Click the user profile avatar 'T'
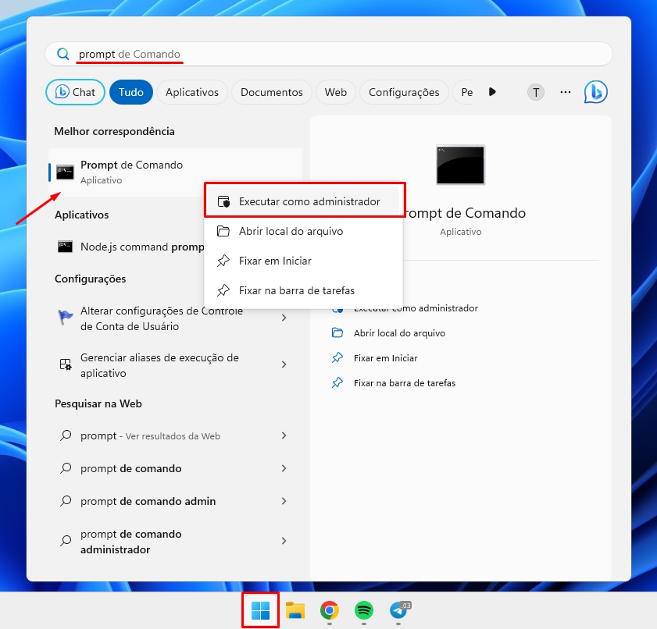657x629 pixels. (535, 92)
